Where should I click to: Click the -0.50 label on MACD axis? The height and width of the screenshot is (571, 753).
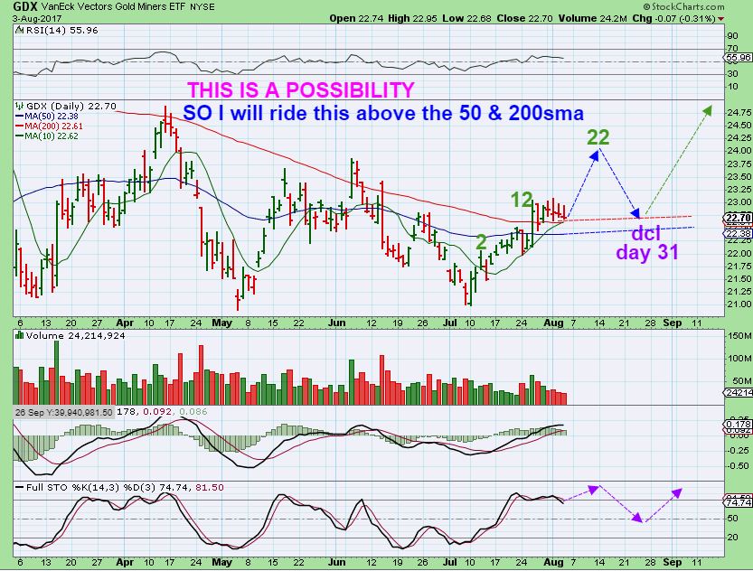(x=739, y=466)
